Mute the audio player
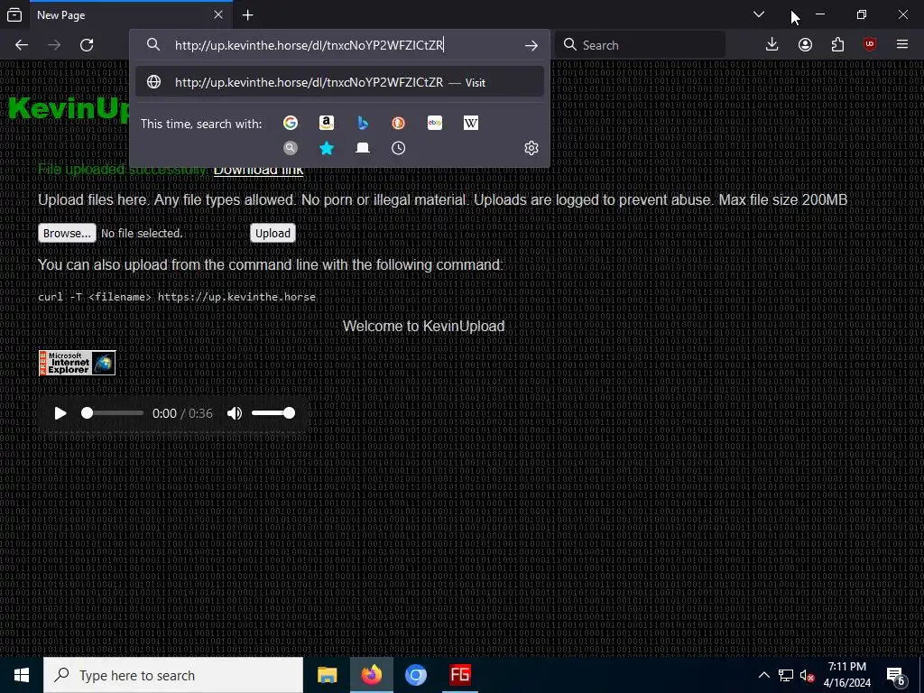Viewport: 924px width, 693px height. click(x=235, y=413)
